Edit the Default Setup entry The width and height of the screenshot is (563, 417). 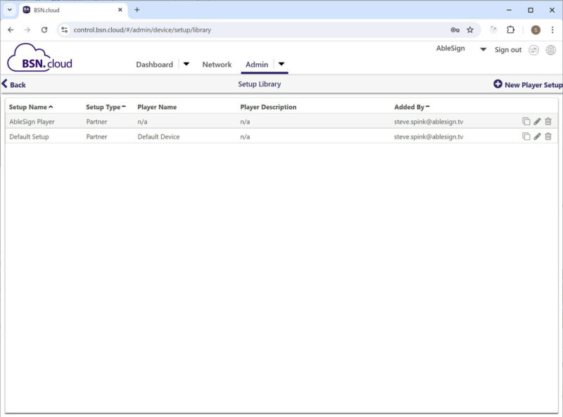537,136
